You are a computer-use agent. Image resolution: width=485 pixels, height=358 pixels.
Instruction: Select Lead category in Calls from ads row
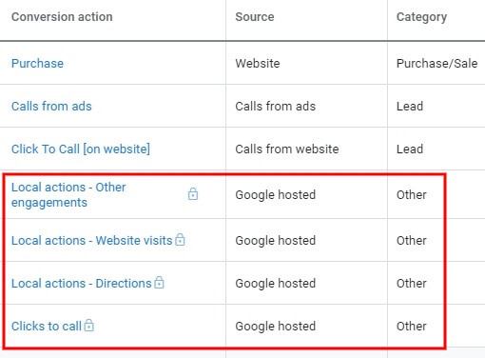[410, 106]
